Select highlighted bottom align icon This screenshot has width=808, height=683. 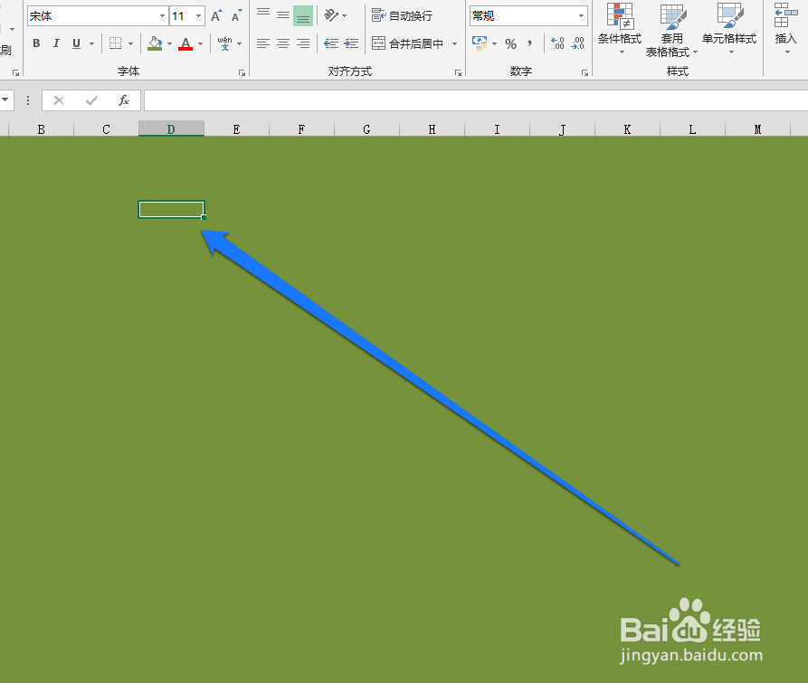[303, 15]
